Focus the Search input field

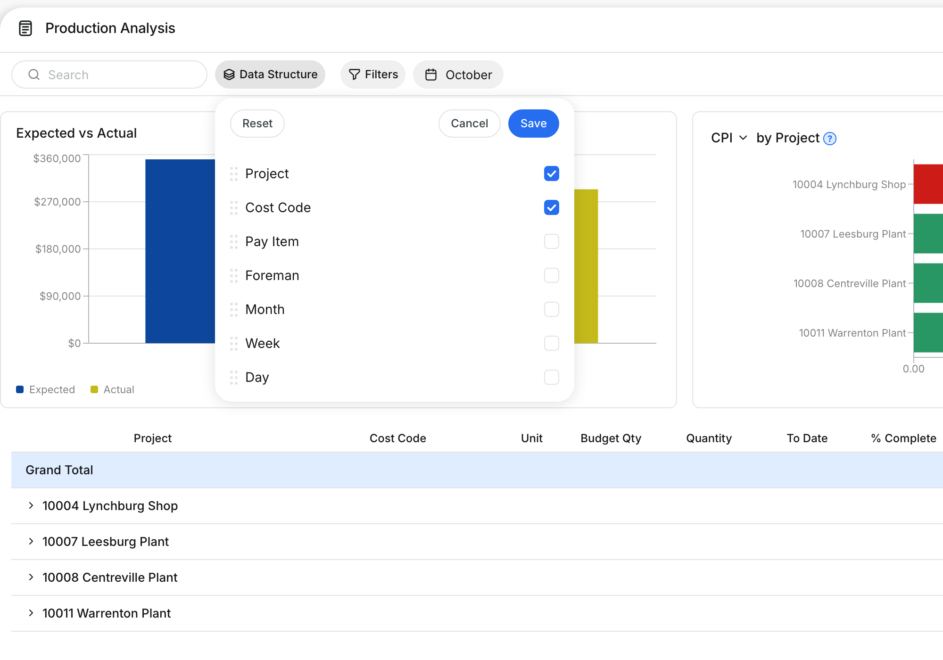(x=109, y=74)
